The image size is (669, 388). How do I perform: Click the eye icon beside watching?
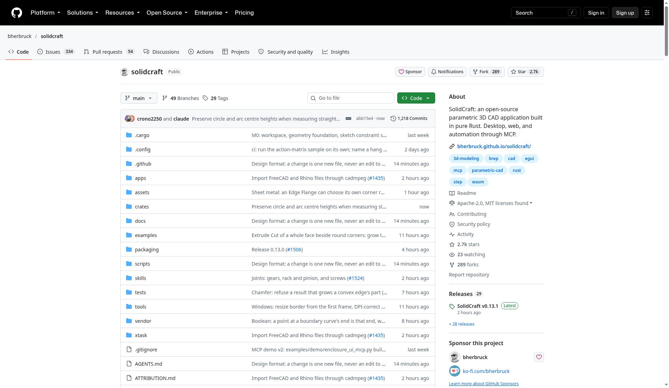[452, 255]
